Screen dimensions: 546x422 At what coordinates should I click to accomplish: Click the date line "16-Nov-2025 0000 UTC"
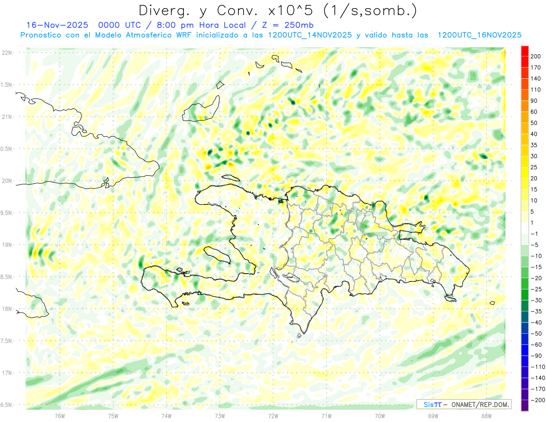[x=83, y=25]
